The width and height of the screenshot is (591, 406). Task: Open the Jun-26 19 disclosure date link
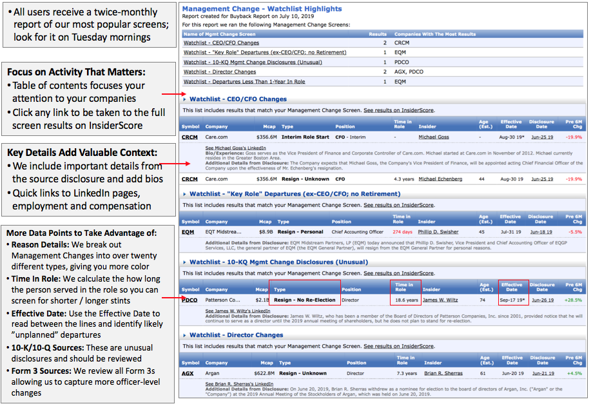543,300
